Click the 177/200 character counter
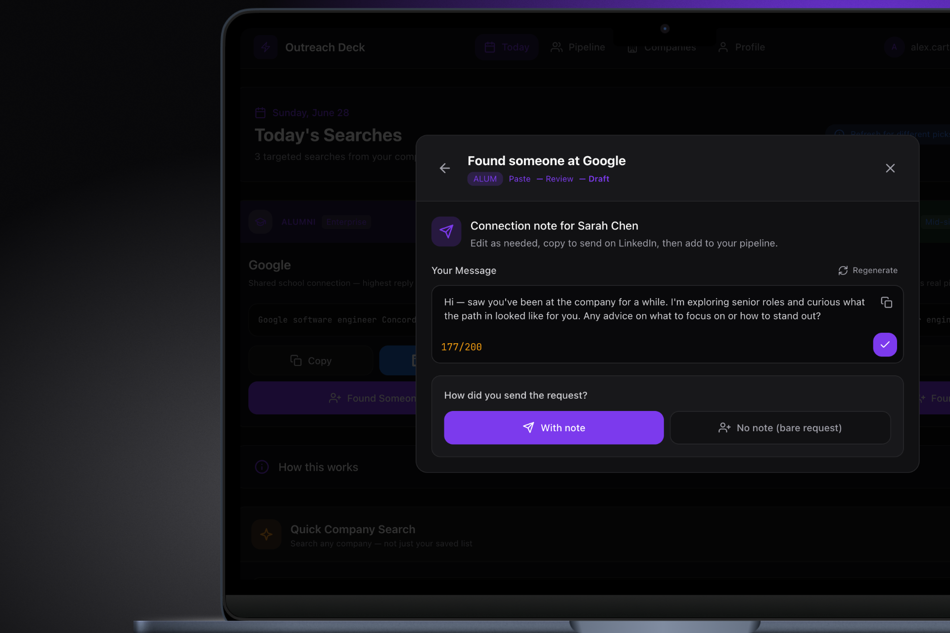Image resolution: width=950 pixels, height=633 pixels. click(461, 347)
